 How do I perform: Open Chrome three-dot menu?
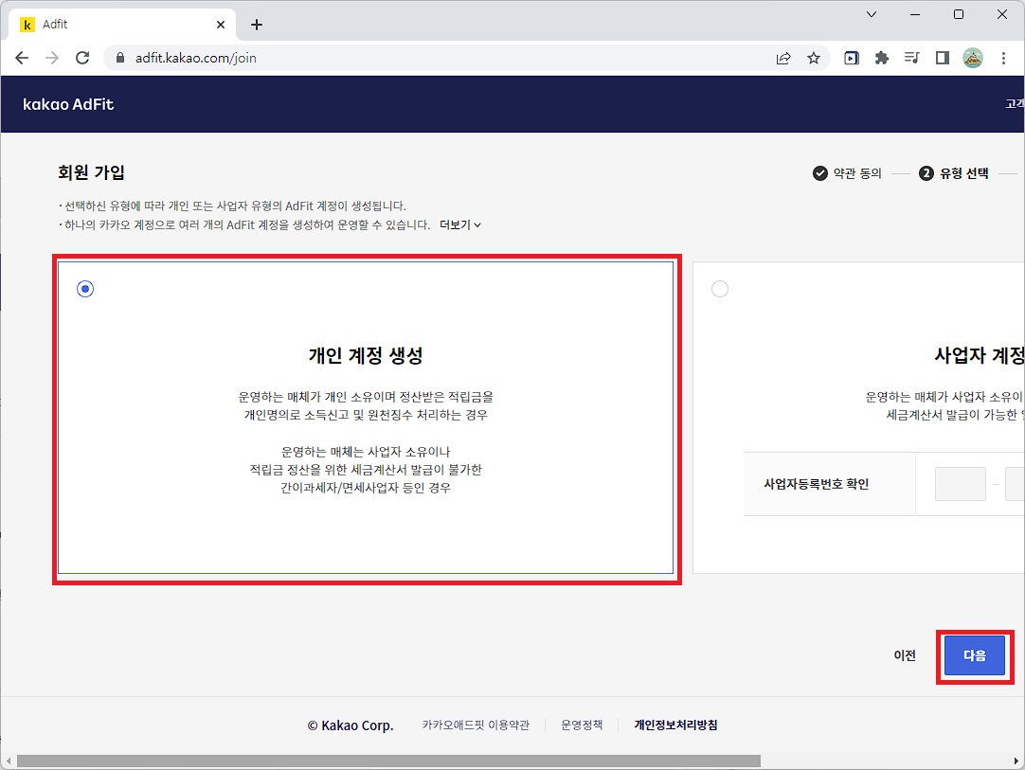pyautogui.click(x=1003, y=58)
